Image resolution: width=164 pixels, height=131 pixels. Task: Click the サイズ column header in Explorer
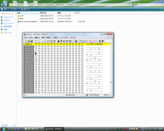80,13
